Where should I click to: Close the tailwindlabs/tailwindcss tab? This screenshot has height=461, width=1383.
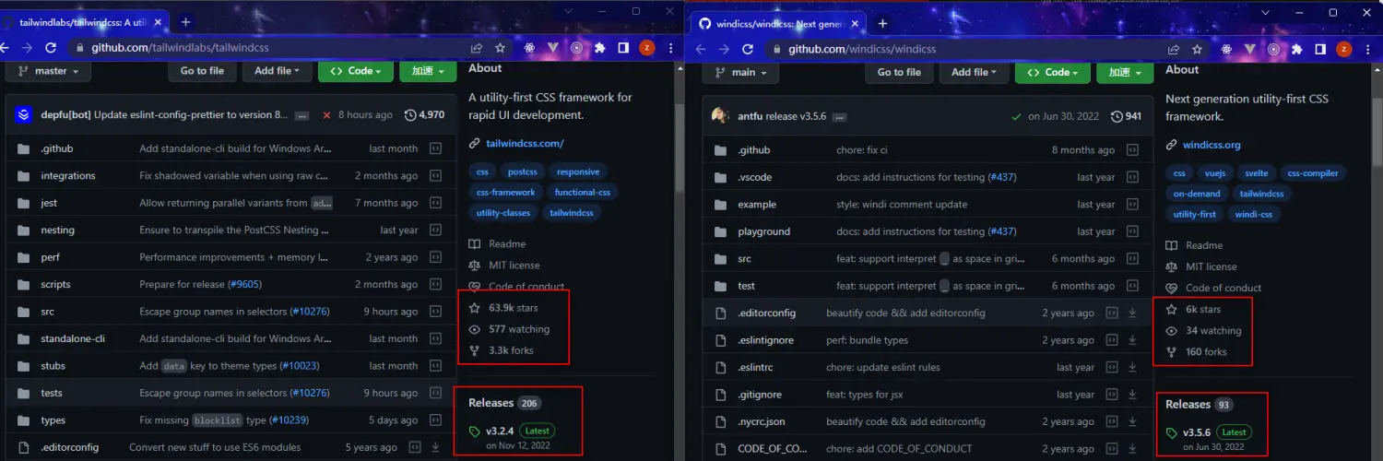(158, 22)
